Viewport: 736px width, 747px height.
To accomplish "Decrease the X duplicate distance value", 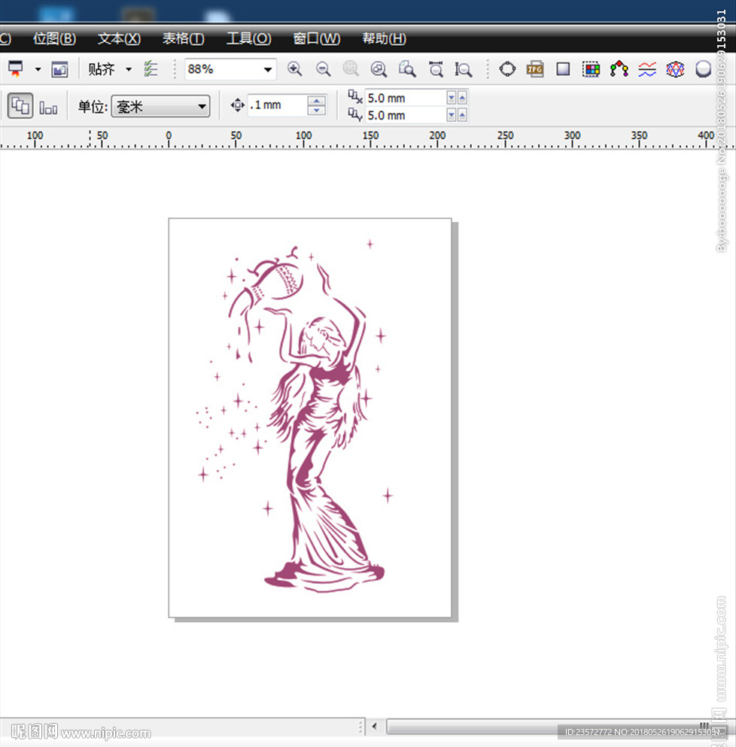I will pyautogui.click(x=452, y=98).
